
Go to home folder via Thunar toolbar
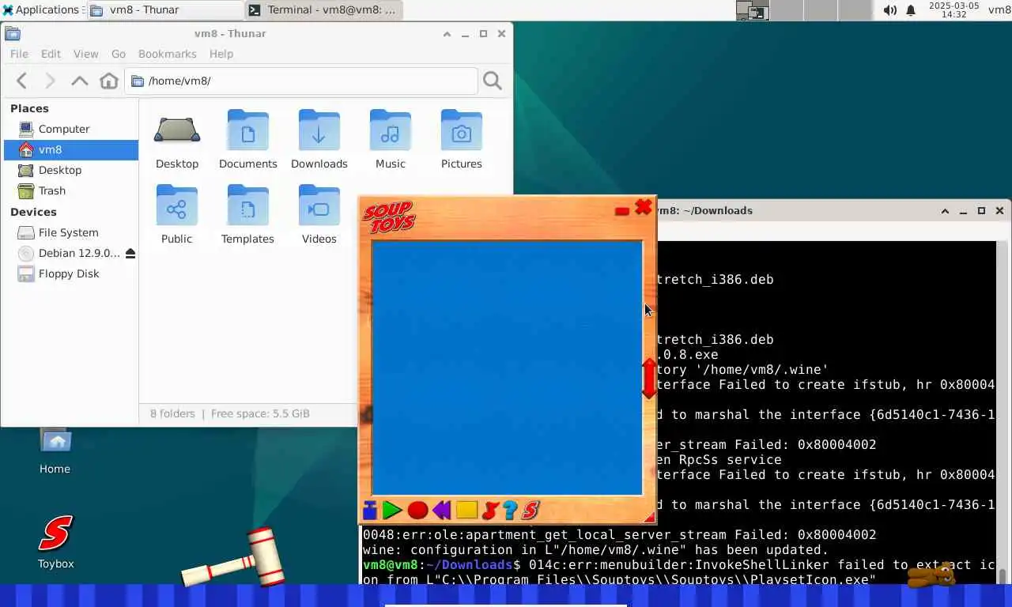click(109, 81)
